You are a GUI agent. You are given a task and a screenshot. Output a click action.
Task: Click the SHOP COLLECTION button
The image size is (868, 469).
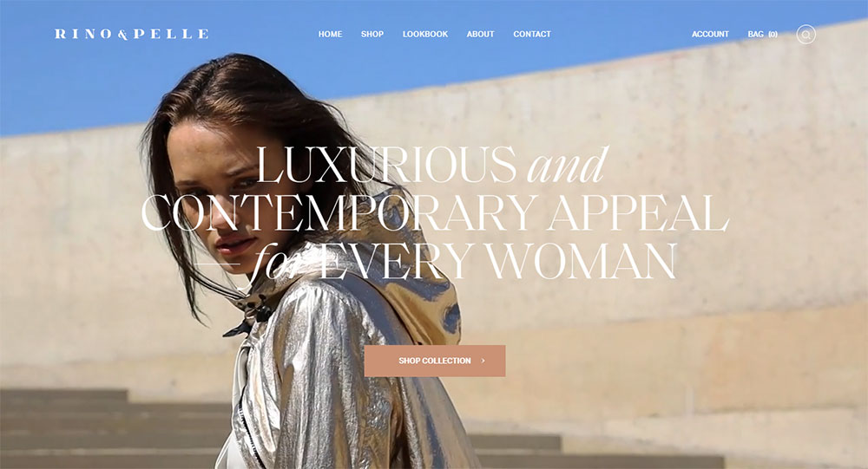[x=435, y=361]
